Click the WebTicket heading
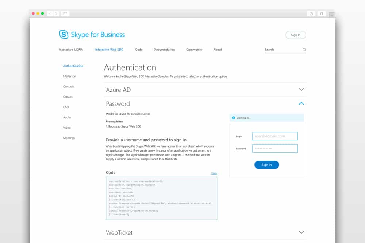 [x=119, y=232]
